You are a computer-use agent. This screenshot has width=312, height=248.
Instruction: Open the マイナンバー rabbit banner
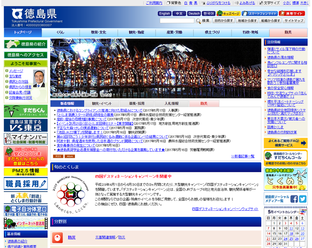[26, 139]
